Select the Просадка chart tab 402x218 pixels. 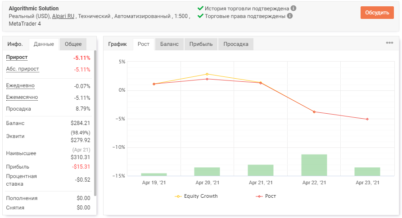236,44
